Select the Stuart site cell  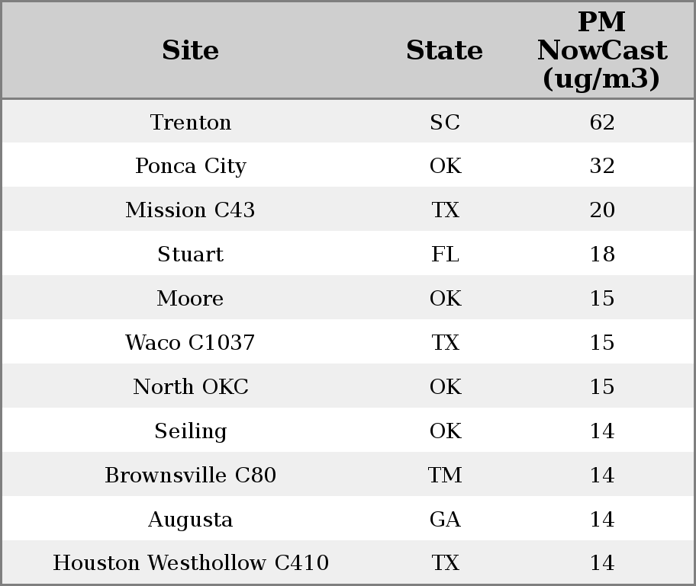[x=190, y=255]
